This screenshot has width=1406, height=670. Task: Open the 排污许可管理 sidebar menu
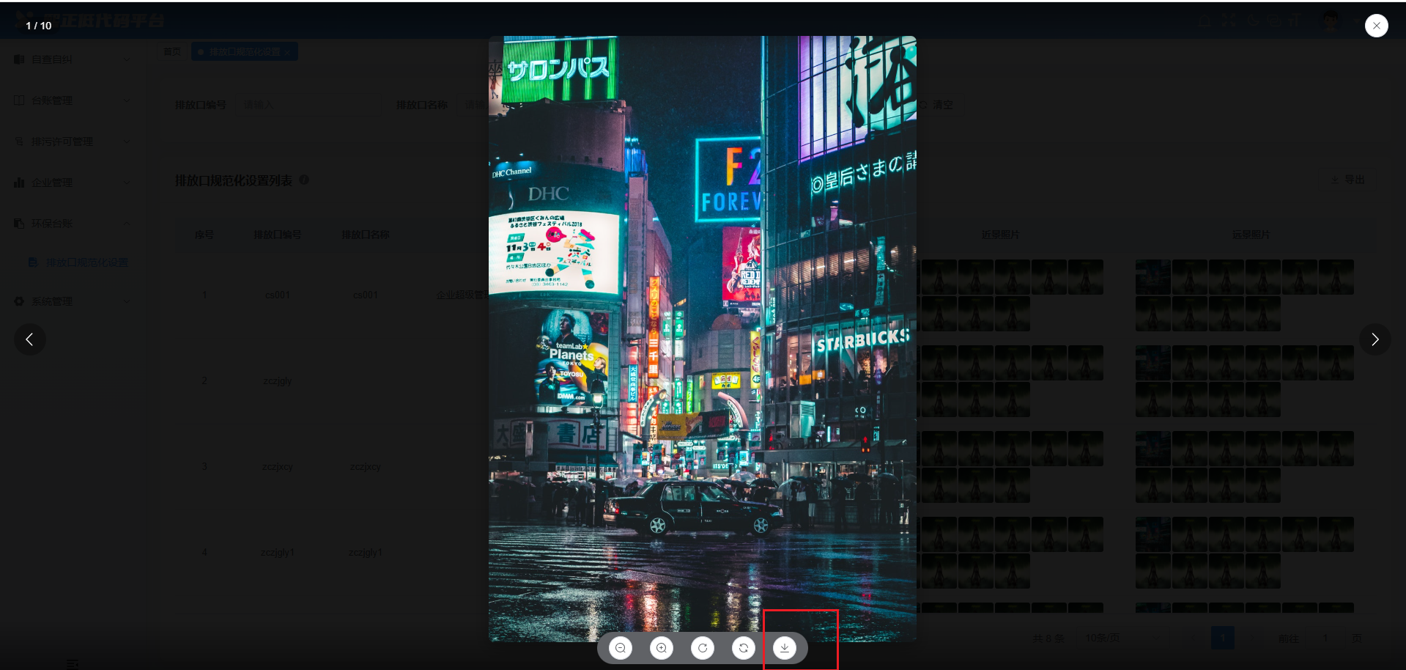[72, 141]
